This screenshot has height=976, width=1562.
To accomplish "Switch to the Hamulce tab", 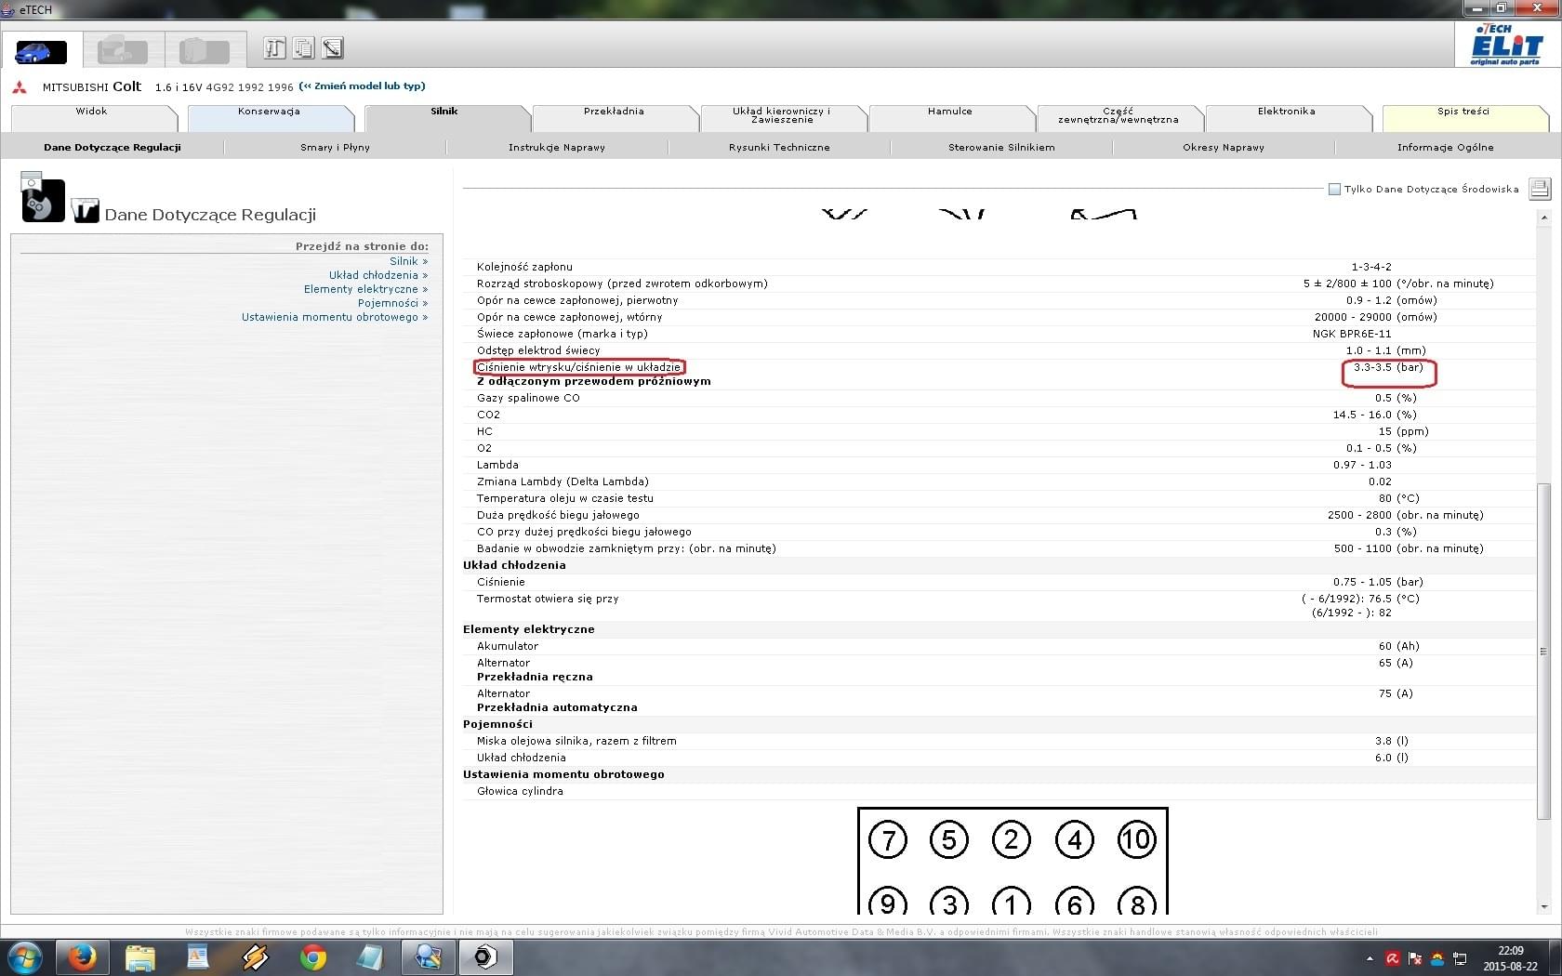I will pyautogui.click(x=949, y=112).
